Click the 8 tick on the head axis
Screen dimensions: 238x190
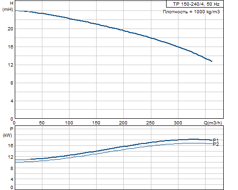(12, 83)
